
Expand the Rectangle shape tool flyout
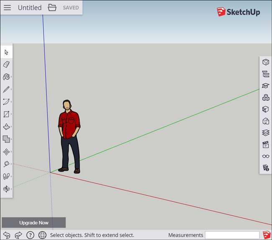(x=11, y=114)
